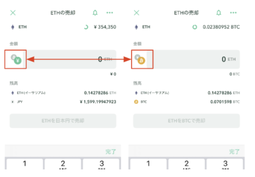Refresh the ETH rate in yen
Screen dimensions: 255x177
86,27
